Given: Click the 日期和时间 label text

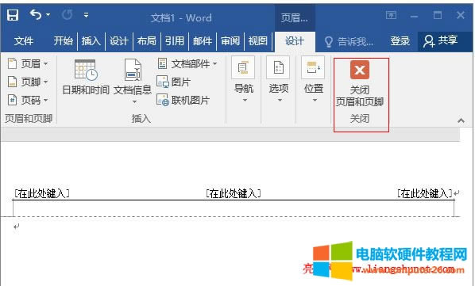Looking at the screenshot, I should click(x=86, y=90).
